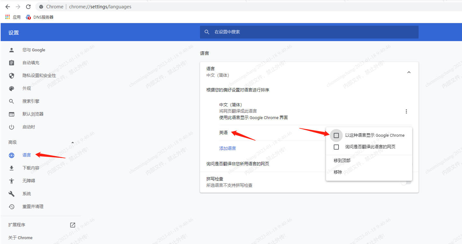
Task: Click the wrench icon for 系统
Action: pos(12,194)
